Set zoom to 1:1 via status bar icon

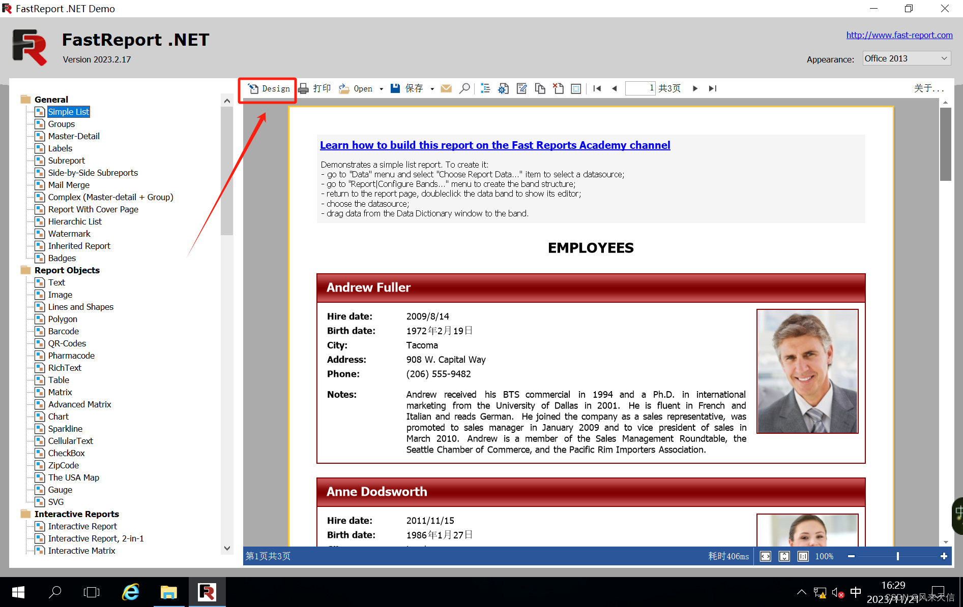tap(803, 556)
